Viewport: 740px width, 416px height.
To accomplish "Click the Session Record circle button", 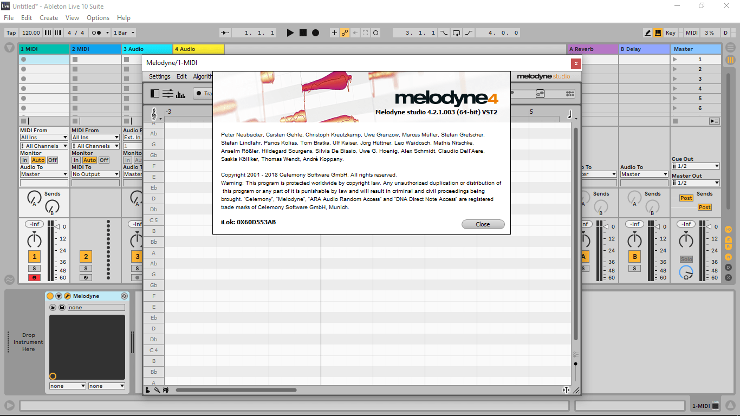I will point(376,32).
